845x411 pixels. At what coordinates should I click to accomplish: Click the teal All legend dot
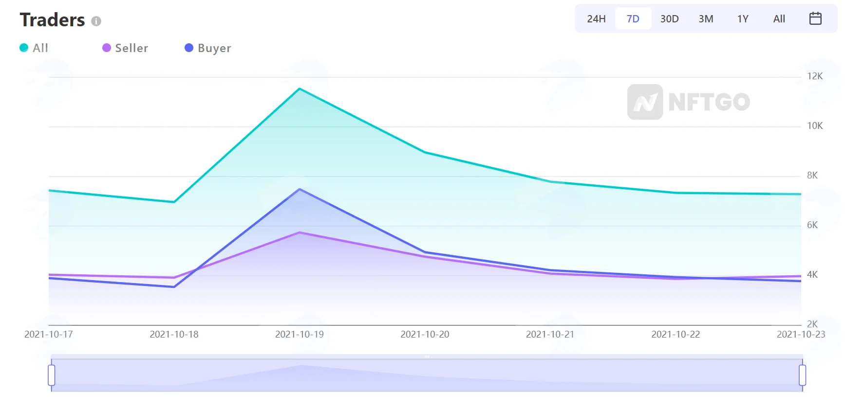[x=24, y=48]
